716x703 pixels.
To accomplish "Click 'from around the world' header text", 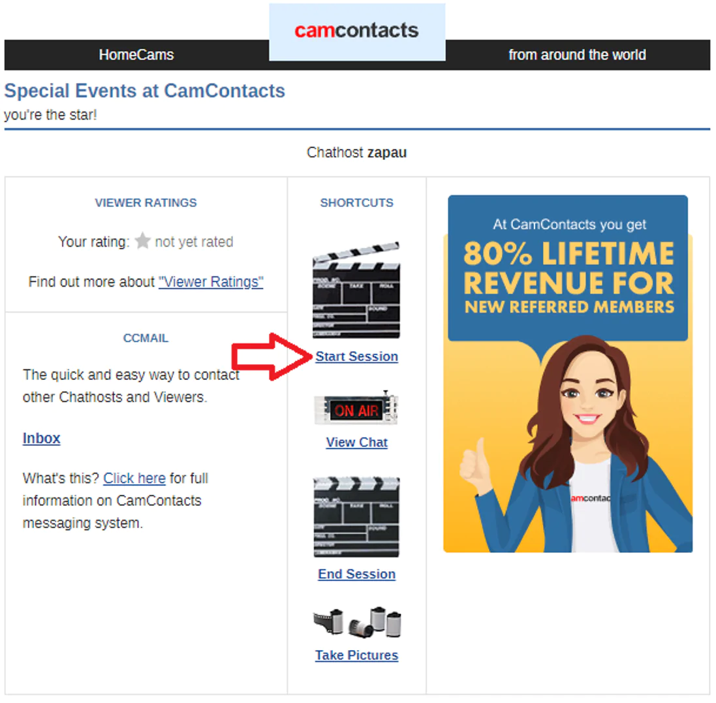I will tap(577, 55).
